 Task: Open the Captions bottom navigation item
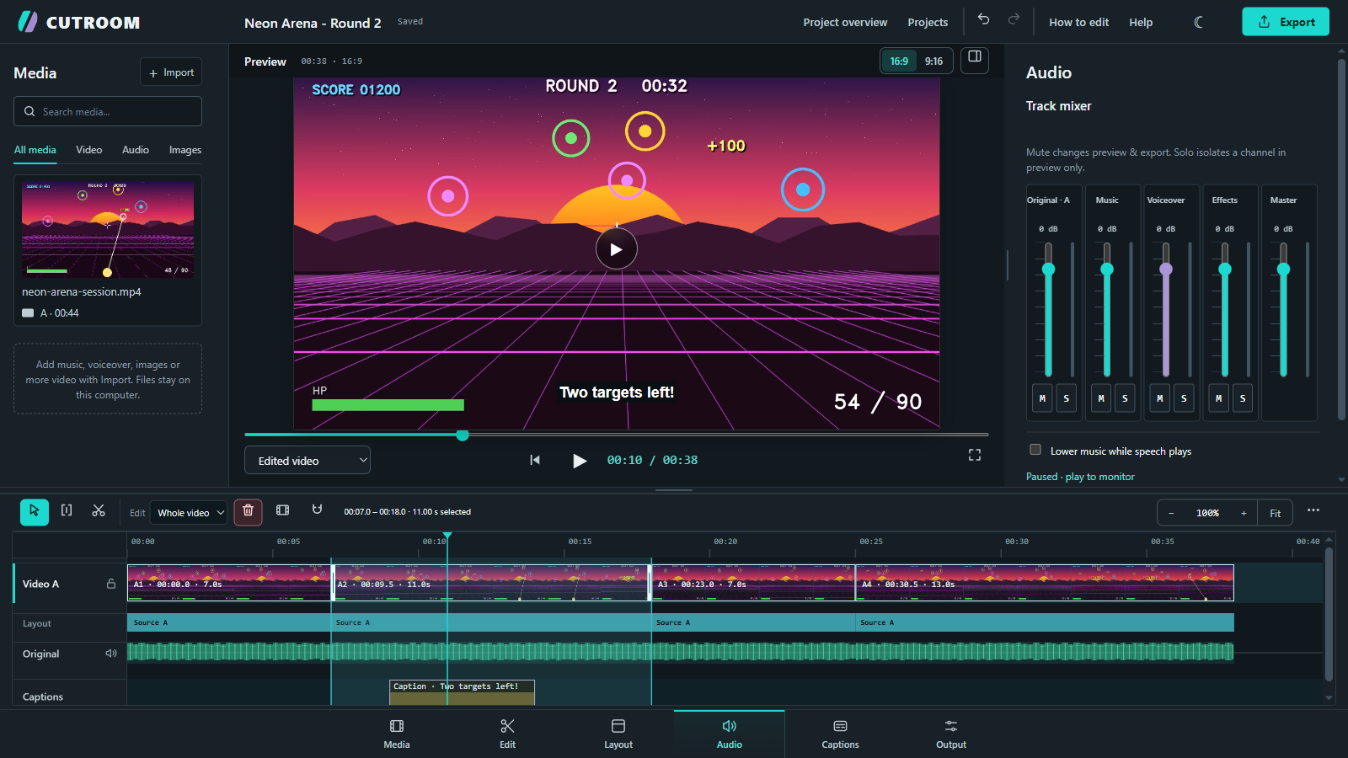pyautogui.click(x=840, y=734)
